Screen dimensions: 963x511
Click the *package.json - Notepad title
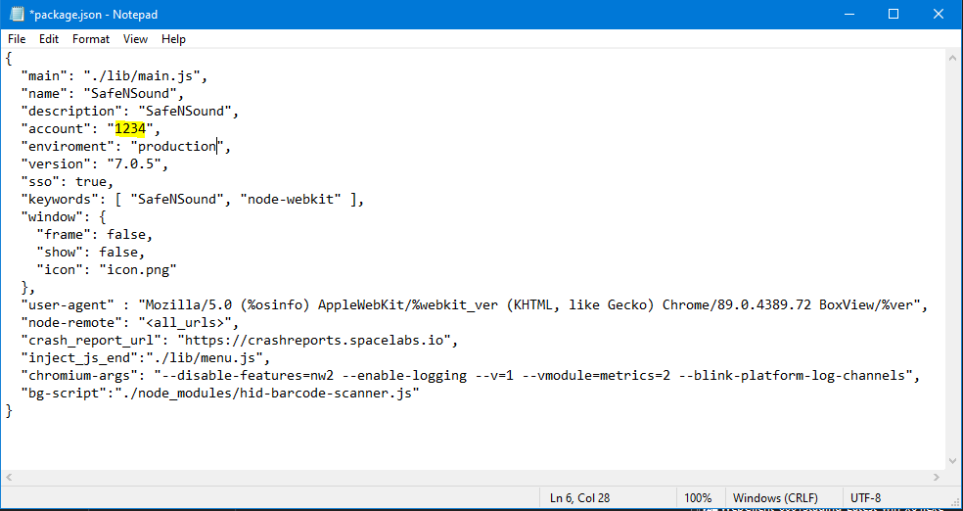tap(93, 14)
